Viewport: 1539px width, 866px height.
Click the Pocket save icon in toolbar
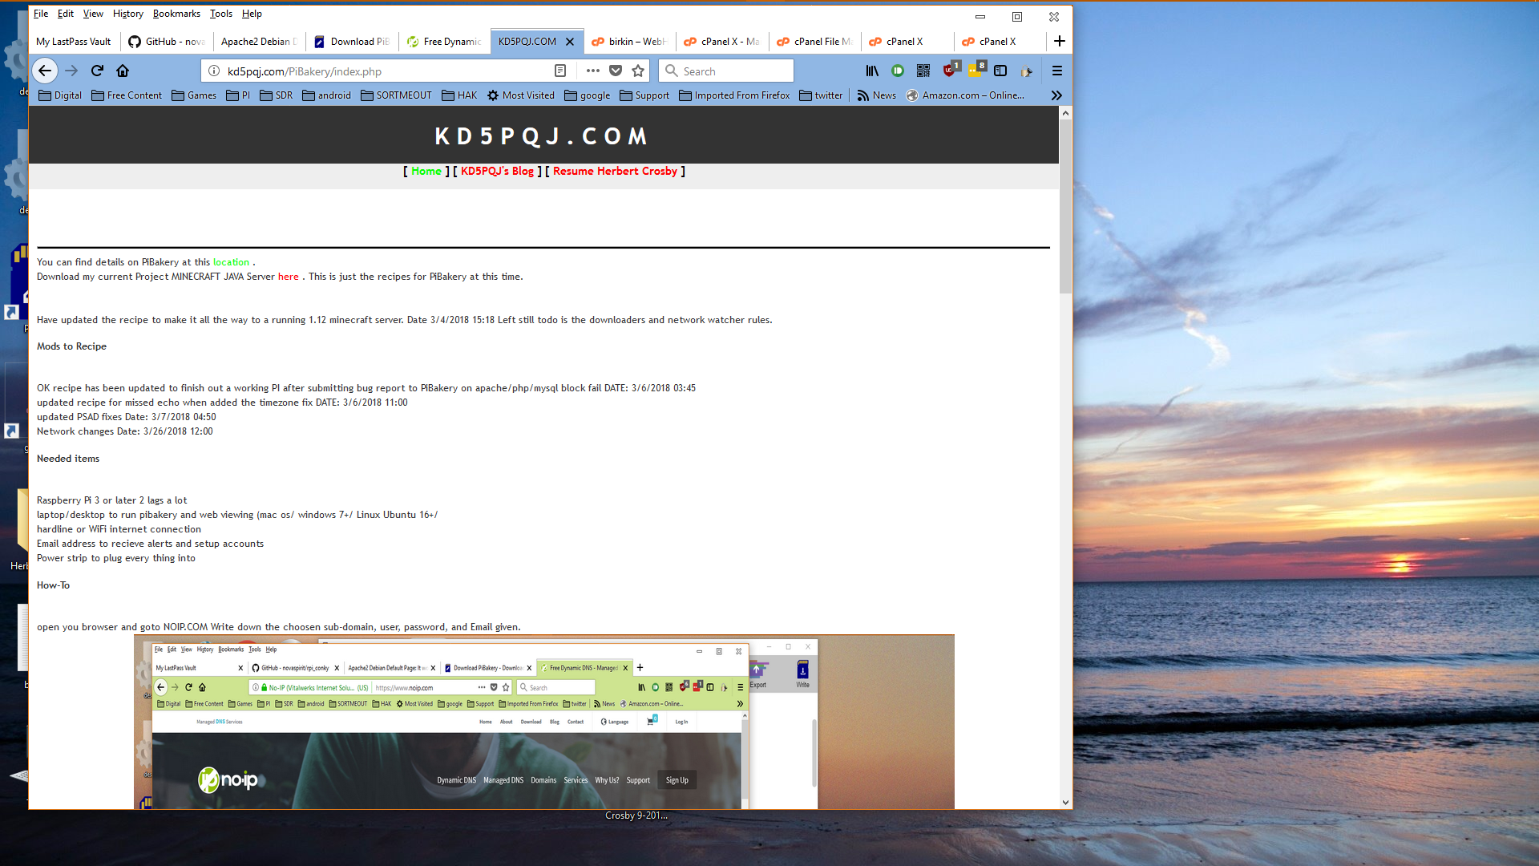[615, 71]
